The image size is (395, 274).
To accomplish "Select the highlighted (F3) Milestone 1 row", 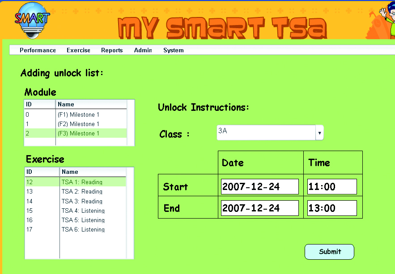I will click(x=78, y=134).
